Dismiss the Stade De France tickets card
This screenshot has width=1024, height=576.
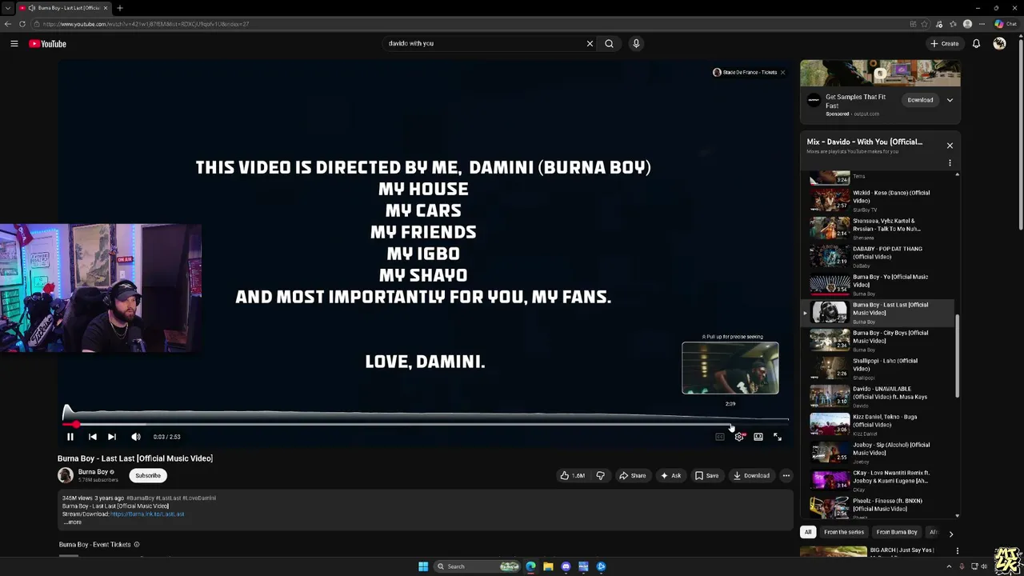coord(782,72)
